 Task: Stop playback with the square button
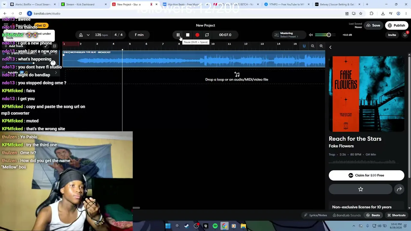[x=188, y=35]
